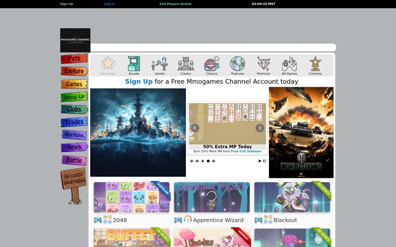Click the blue Sign Up headline link

click(139, 81)
